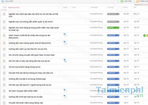Open COMPLETED status dropdown for 'up các file lớn' task
The height and width of the screenshot is (105, 148).
(113, 49)
